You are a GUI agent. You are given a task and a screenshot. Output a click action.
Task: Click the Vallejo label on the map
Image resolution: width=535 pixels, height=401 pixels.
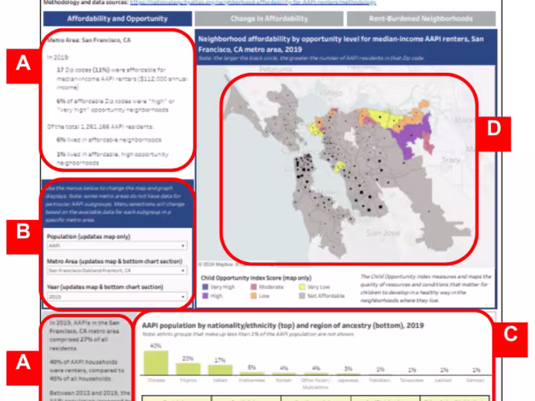click(x=330, y=92)
